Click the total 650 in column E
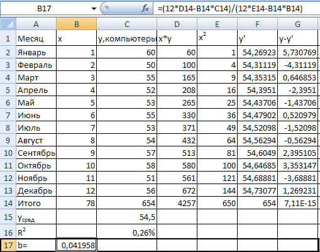Image resolution: width=320 pixels, height=252 pixels. (x=217, y=203)
